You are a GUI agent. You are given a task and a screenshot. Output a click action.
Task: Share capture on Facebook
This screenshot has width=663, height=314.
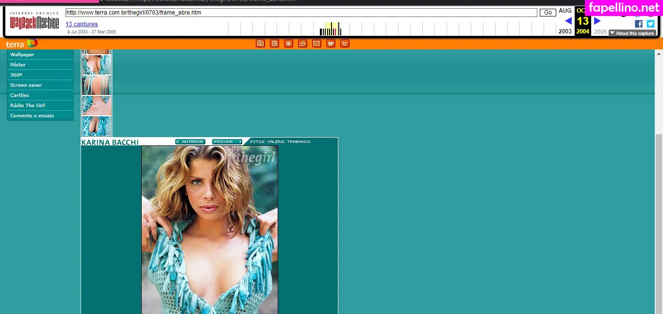click(639, 24)
